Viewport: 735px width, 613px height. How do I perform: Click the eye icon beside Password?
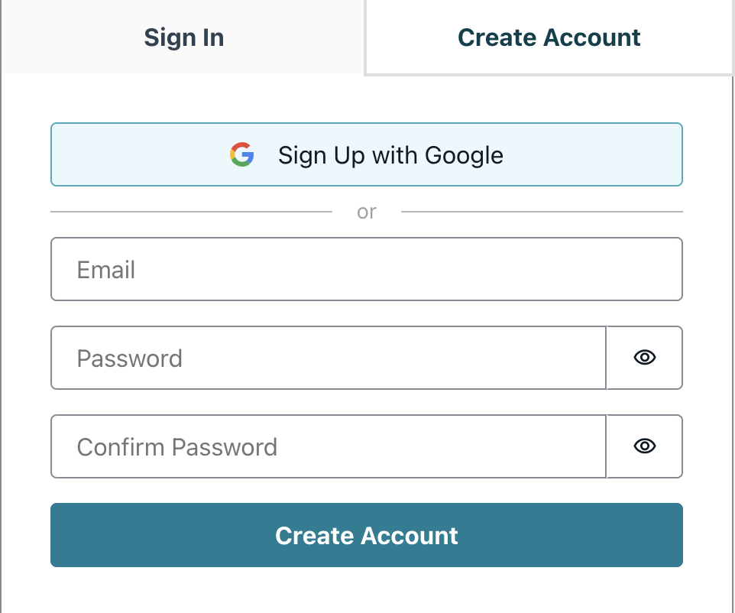coord(644,358)
